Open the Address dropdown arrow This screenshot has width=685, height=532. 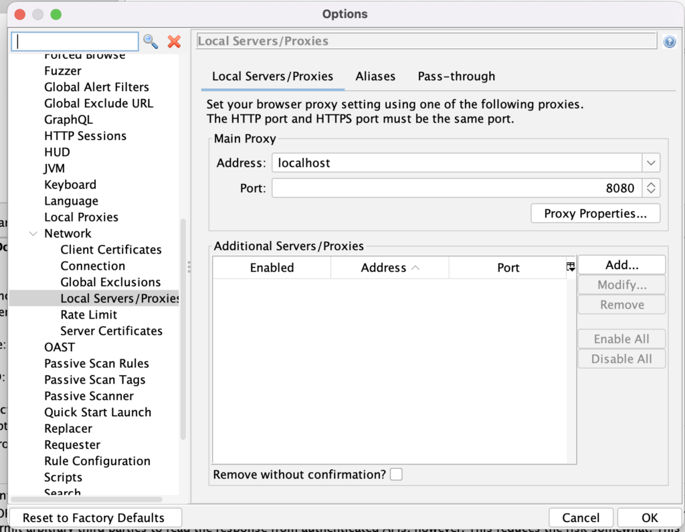point(651,163)
